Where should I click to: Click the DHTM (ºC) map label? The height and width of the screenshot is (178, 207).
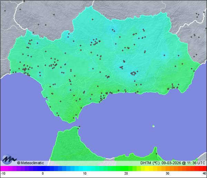(150, 163)
